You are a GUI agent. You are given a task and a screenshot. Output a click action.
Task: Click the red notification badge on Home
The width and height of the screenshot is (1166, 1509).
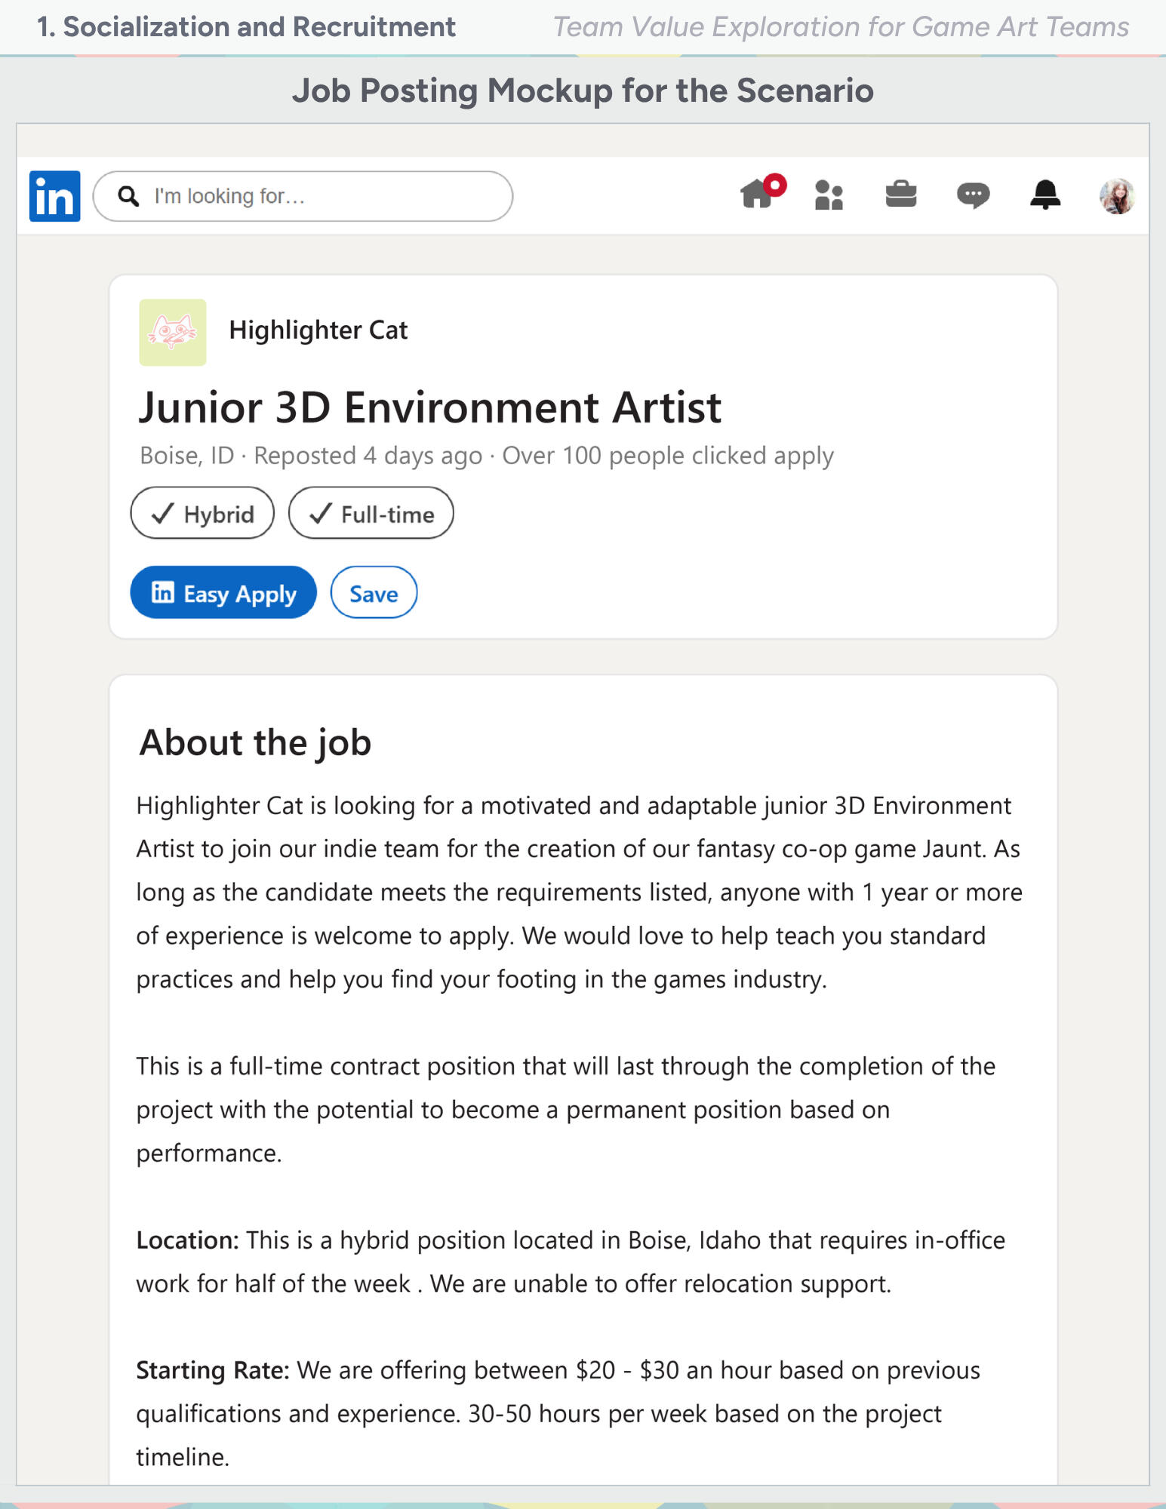(x=774, y=185)
